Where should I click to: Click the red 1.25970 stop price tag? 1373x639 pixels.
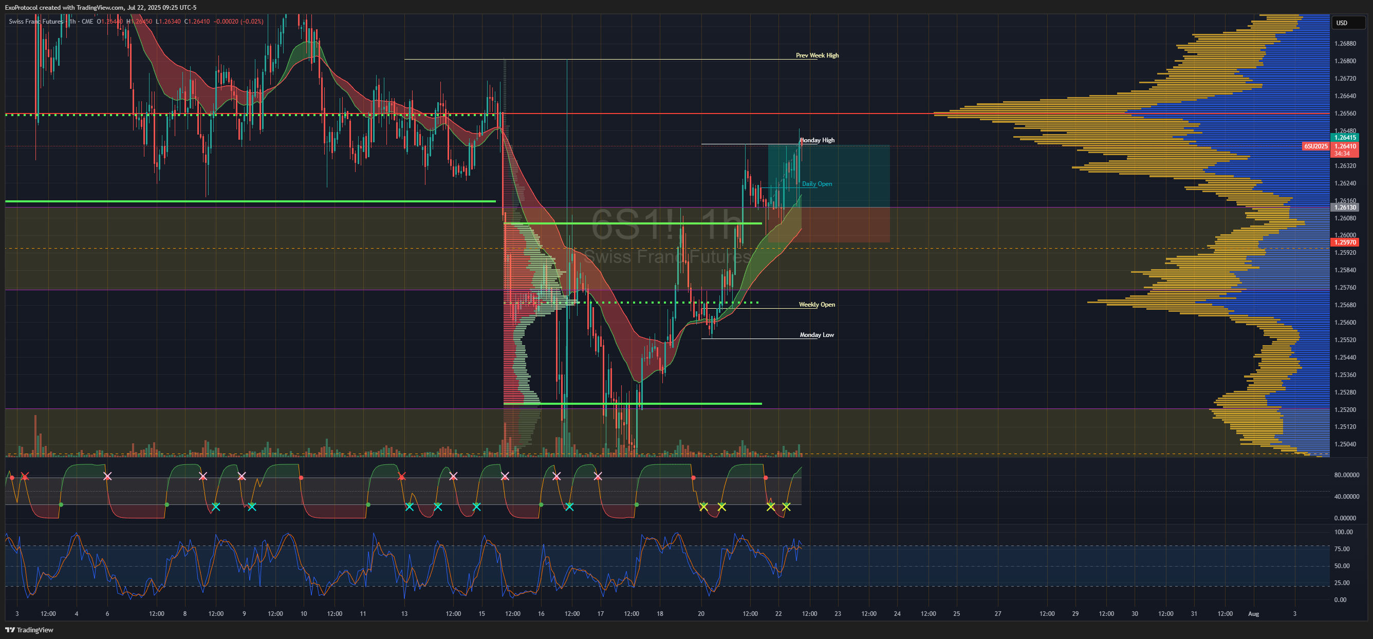(1345, 242)
